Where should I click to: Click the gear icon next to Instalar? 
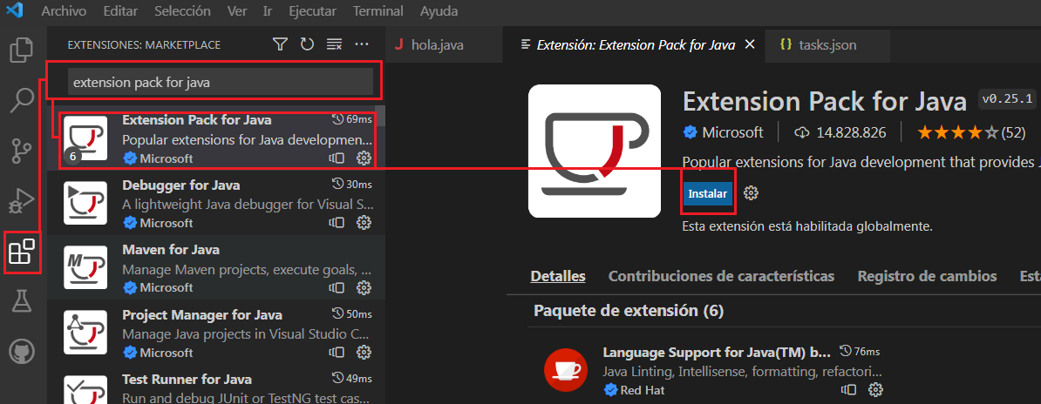(x=751, y=193)
